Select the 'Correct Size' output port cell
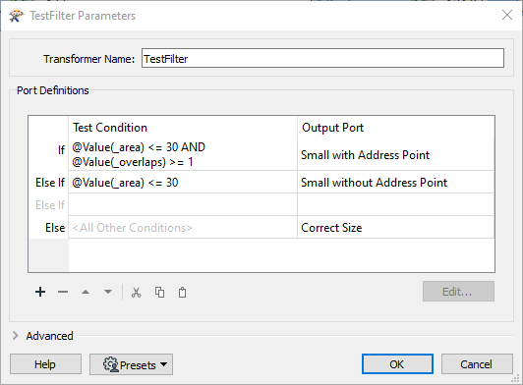 [x=395, y=227]
